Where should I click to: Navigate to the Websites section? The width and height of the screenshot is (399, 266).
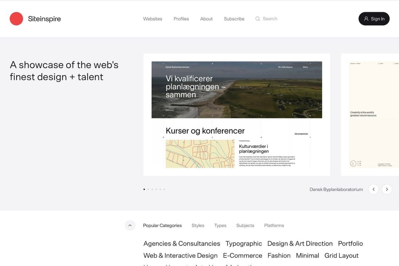pos(153,19)
